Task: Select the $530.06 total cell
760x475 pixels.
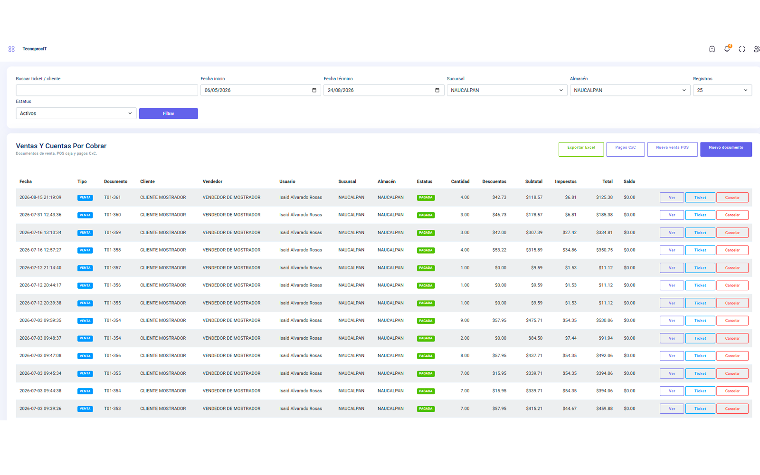Action: 604,321
